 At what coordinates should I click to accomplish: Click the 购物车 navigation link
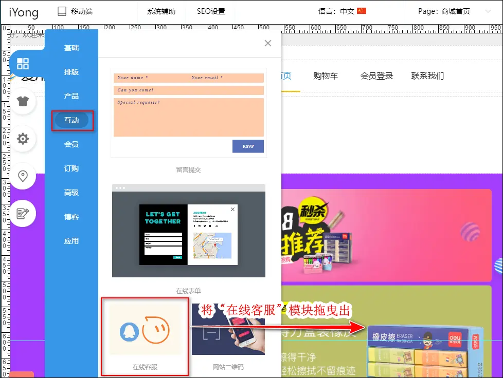coord(326,76)
